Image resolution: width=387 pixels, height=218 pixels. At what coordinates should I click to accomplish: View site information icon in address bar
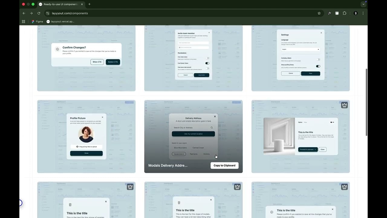pos(47,13)
